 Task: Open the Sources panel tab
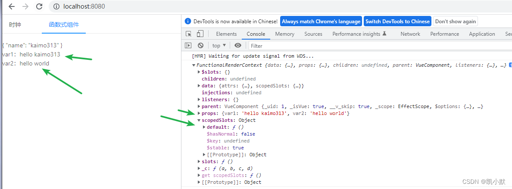pos(313,34)
